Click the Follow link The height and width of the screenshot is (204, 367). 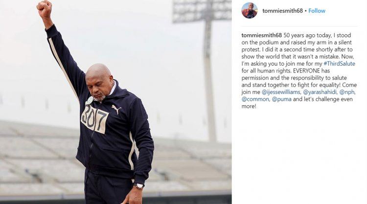pyautogui.click(x=317, y=11)
